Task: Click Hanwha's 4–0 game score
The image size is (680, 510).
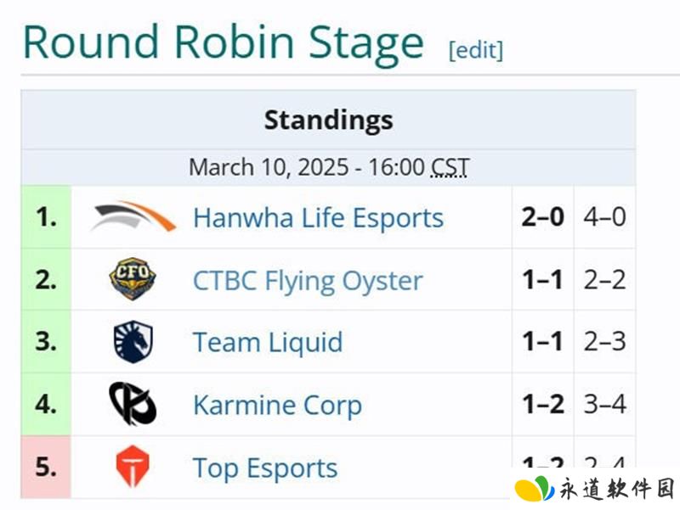Action: [x=604, y=217]
